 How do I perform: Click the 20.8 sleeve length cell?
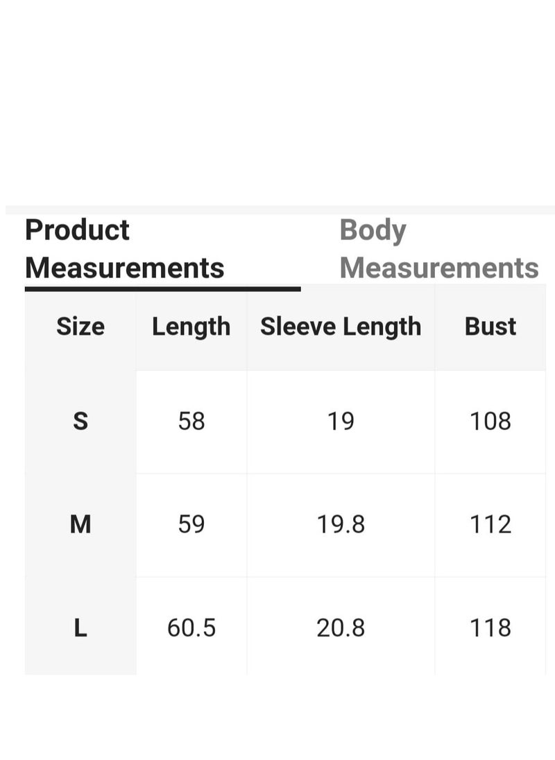point(341,628)
